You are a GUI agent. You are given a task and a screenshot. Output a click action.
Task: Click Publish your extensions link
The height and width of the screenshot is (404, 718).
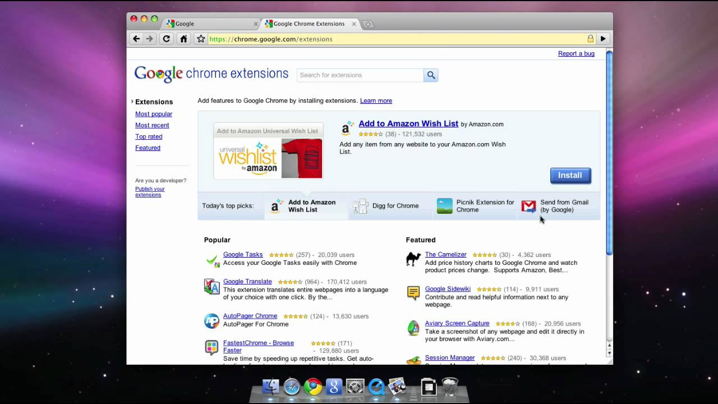coord(150,192)
